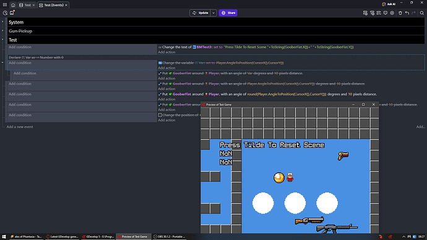
Task: Collapse the Var declaration event
Action: pyautogui.click(x=2, y=62)
